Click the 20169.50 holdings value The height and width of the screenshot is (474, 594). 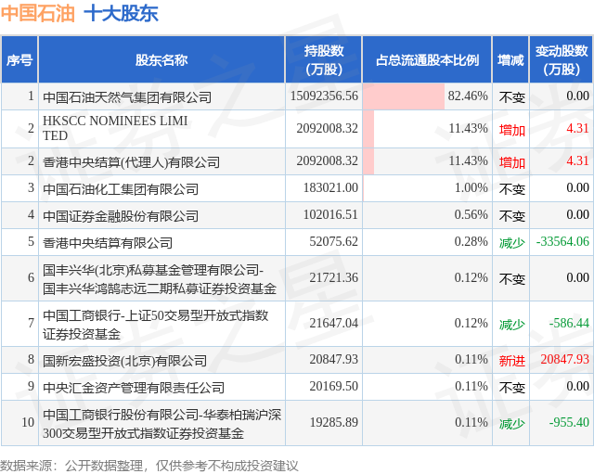point(334,386)
